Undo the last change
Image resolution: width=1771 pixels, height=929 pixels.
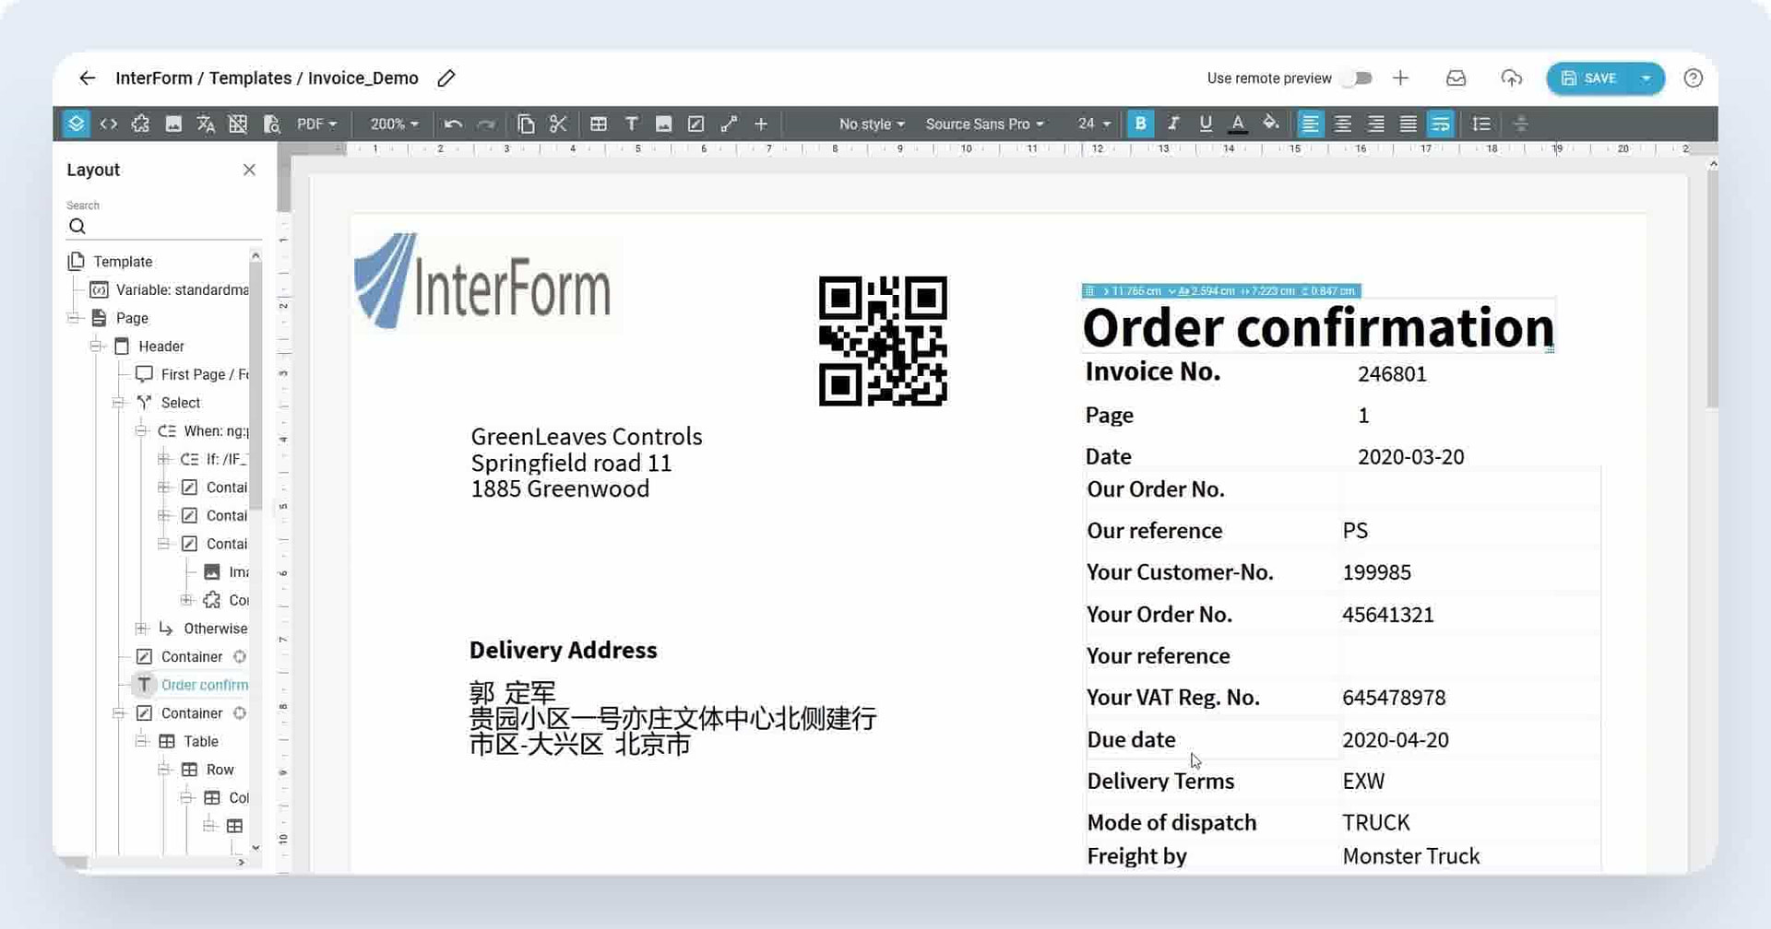click(452, 123)
